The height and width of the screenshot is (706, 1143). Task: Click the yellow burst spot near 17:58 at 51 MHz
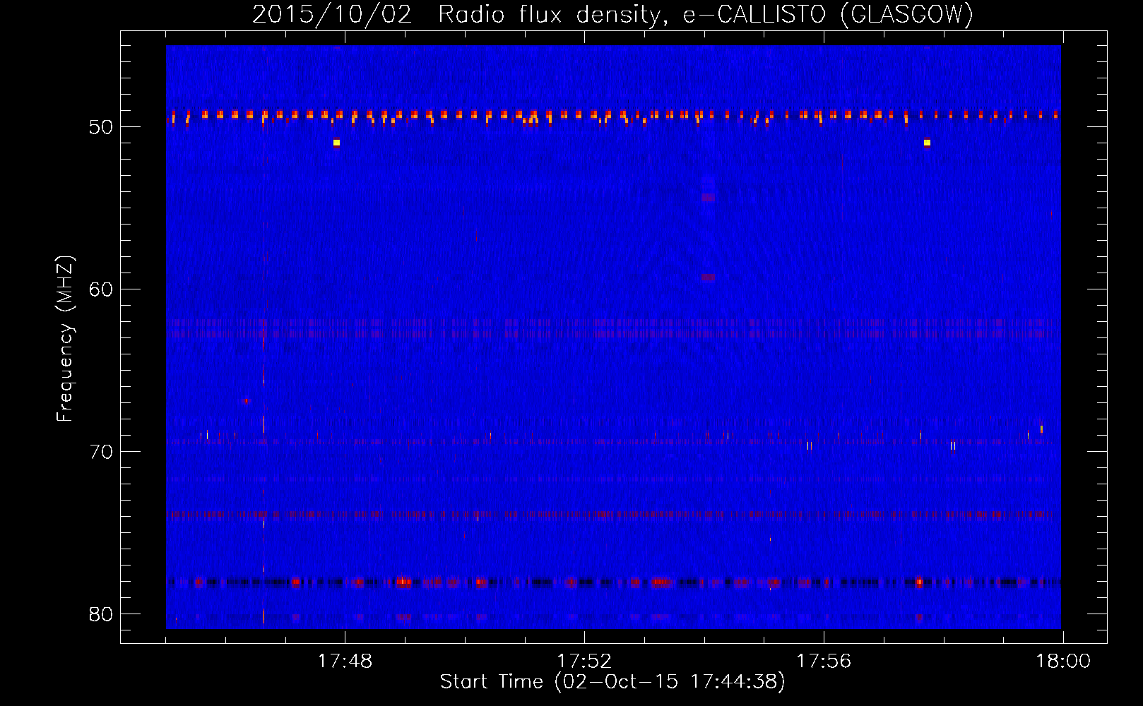(x=927, y=143)
